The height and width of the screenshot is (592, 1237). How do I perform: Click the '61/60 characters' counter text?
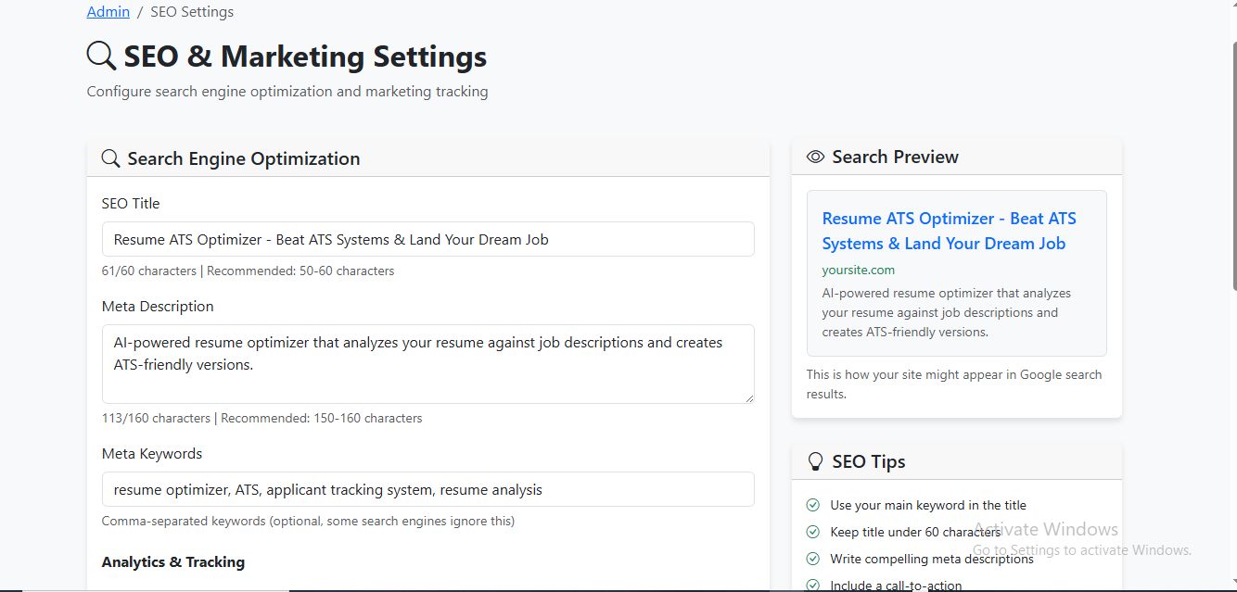(x=148, y=271)
